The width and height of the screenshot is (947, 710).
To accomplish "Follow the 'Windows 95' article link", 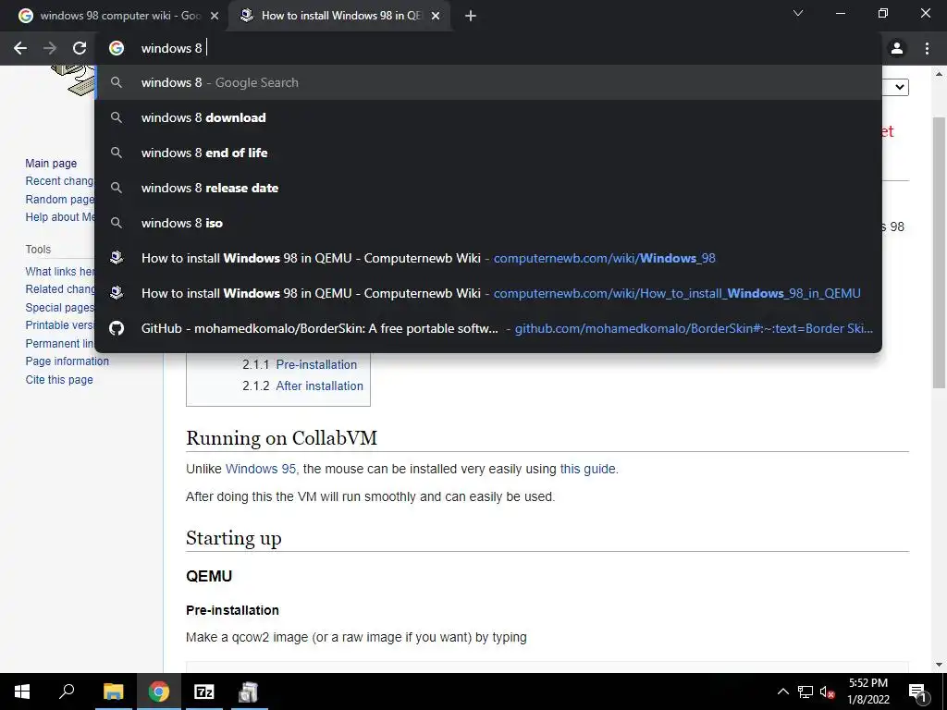I will [260, 469].
